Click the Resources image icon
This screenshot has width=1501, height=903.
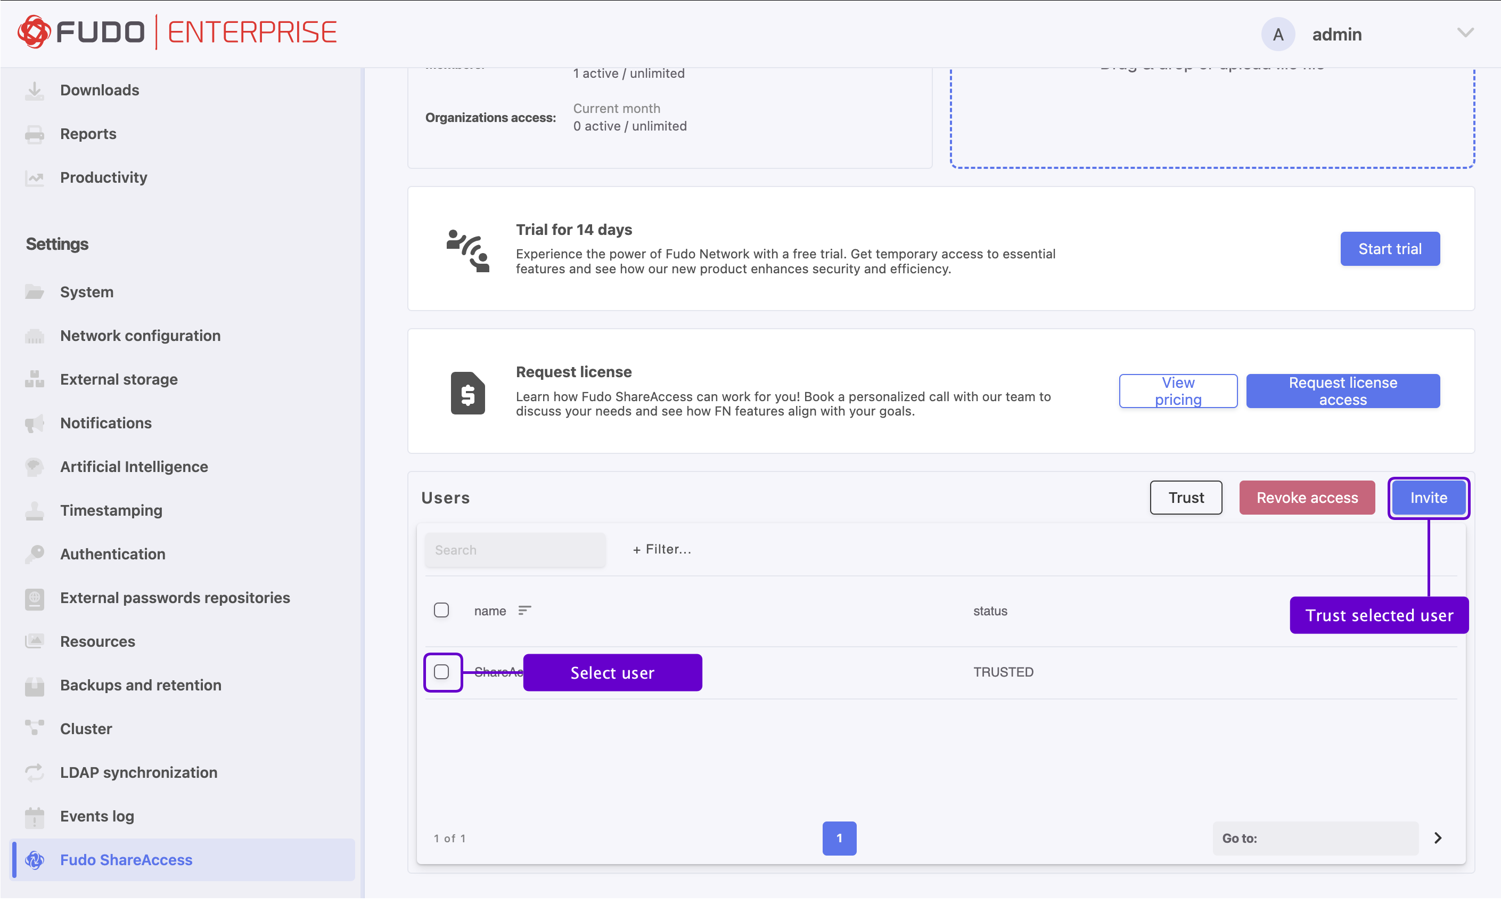(35, 642)
